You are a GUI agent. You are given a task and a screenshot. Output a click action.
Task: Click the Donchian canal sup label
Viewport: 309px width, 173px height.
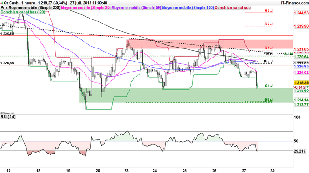233,8
